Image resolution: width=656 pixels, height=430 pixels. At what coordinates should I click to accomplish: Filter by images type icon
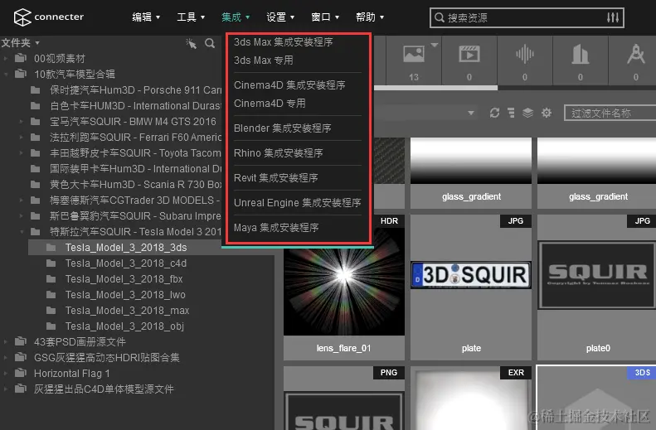(x=413, y=55)
